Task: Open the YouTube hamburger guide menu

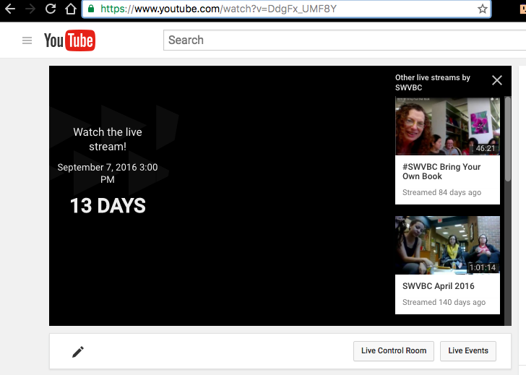Action: pyautogui.click(x=27, y=40)
